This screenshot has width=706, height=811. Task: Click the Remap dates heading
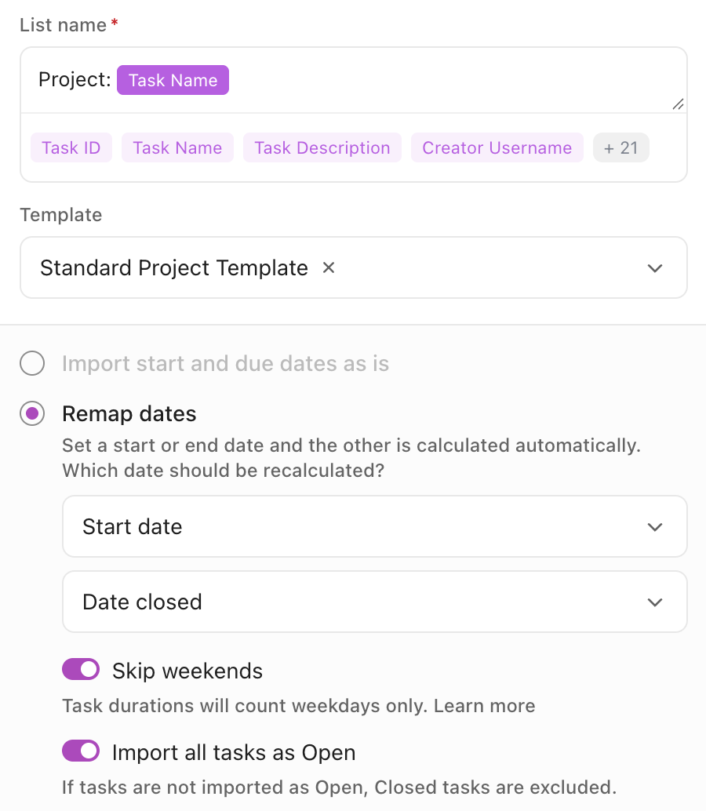[129, 413]
